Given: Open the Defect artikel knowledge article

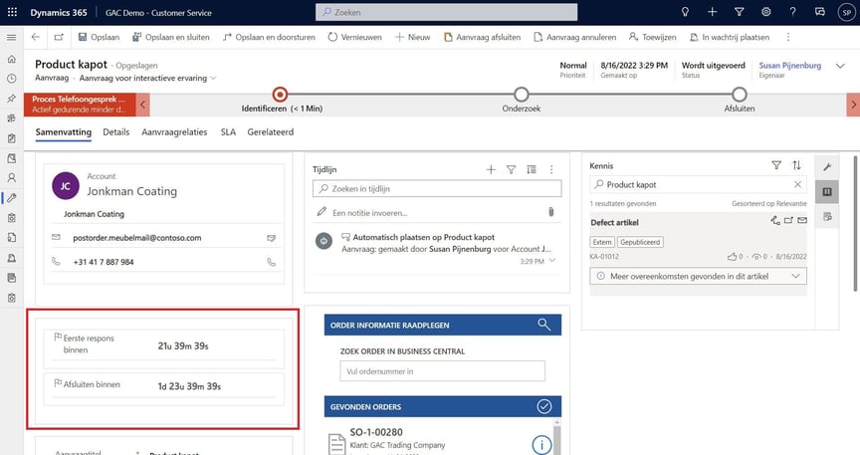Looking at the screenshot, I should pos(614,222).
